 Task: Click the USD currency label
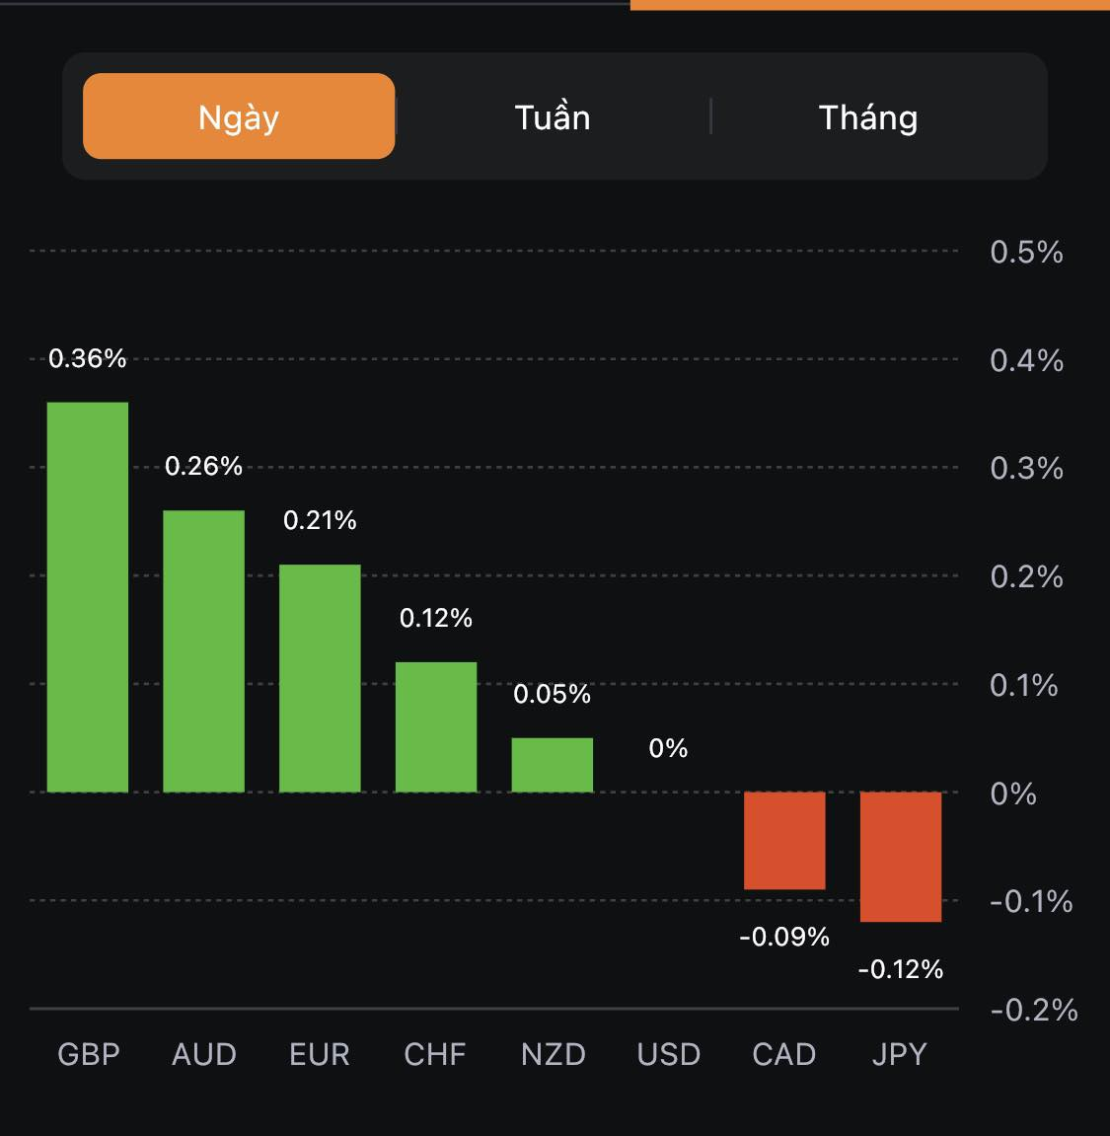(669, 1054)
